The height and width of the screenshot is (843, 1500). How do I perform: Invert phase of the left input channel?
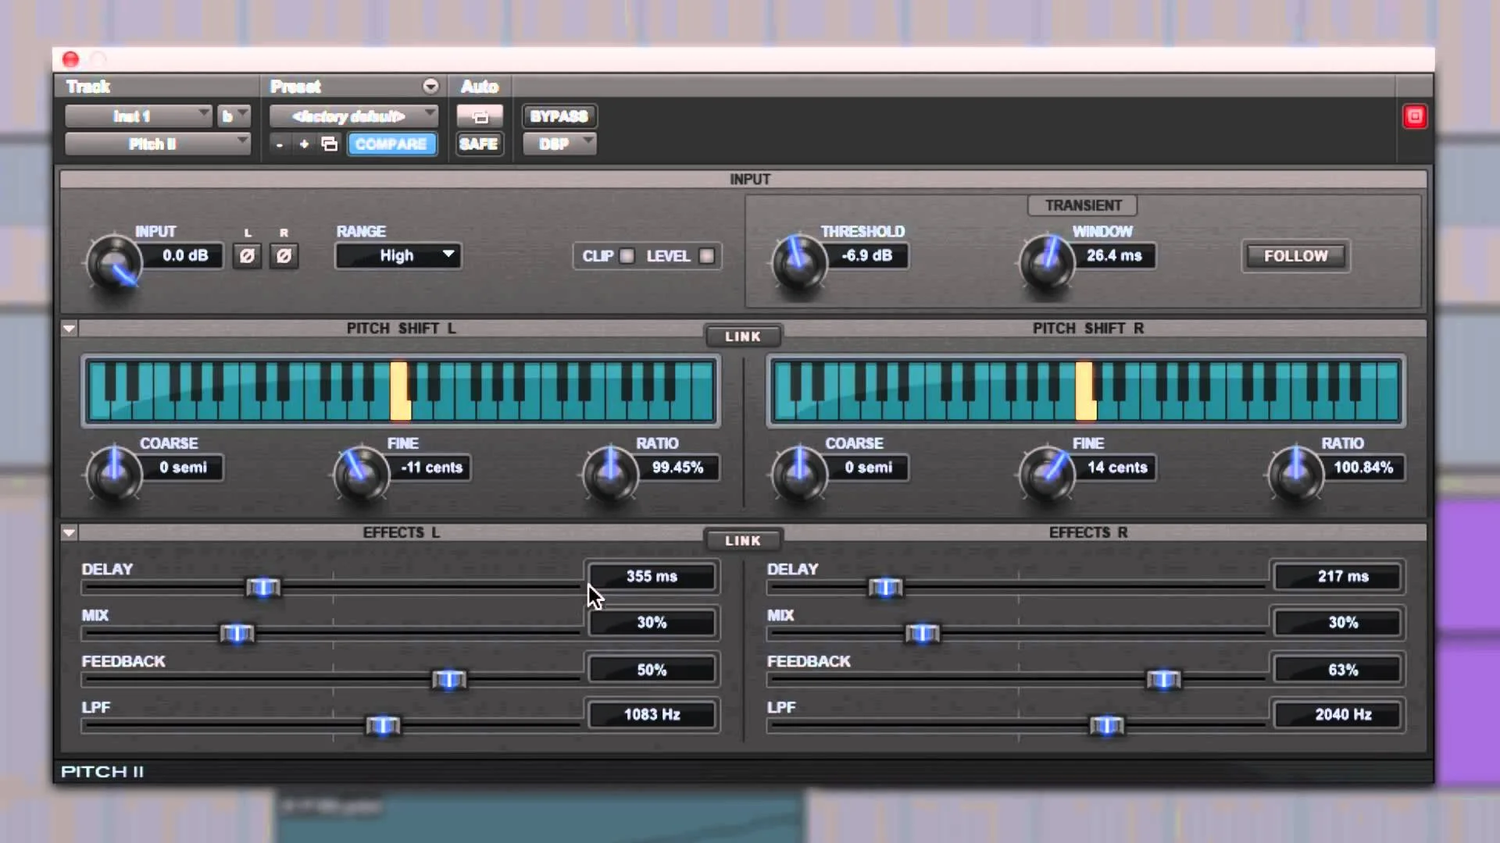pos(247,256)
